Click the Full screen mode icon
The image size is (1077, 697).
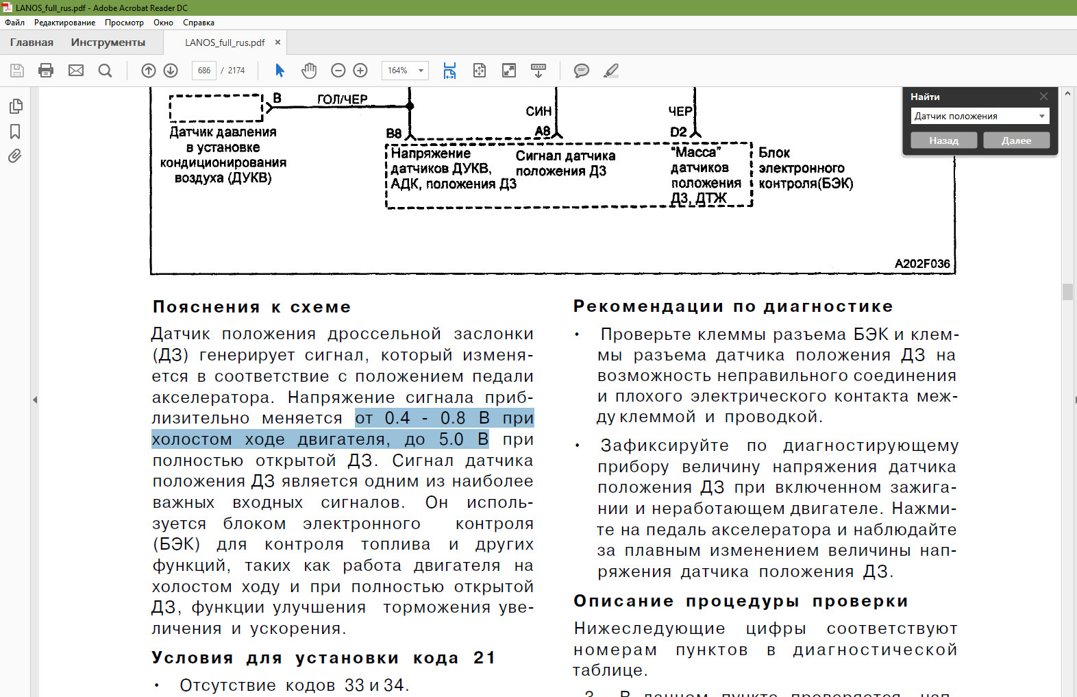pos(509,71)
